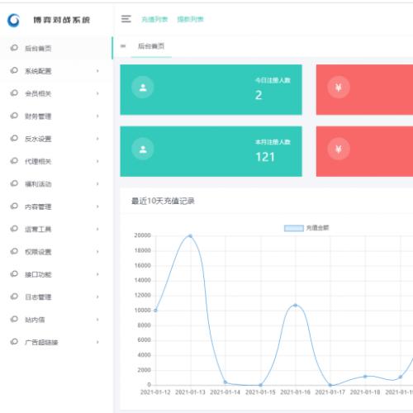
Task: Expand the 日志管理 submenu
Action: (x=56, y=297)
